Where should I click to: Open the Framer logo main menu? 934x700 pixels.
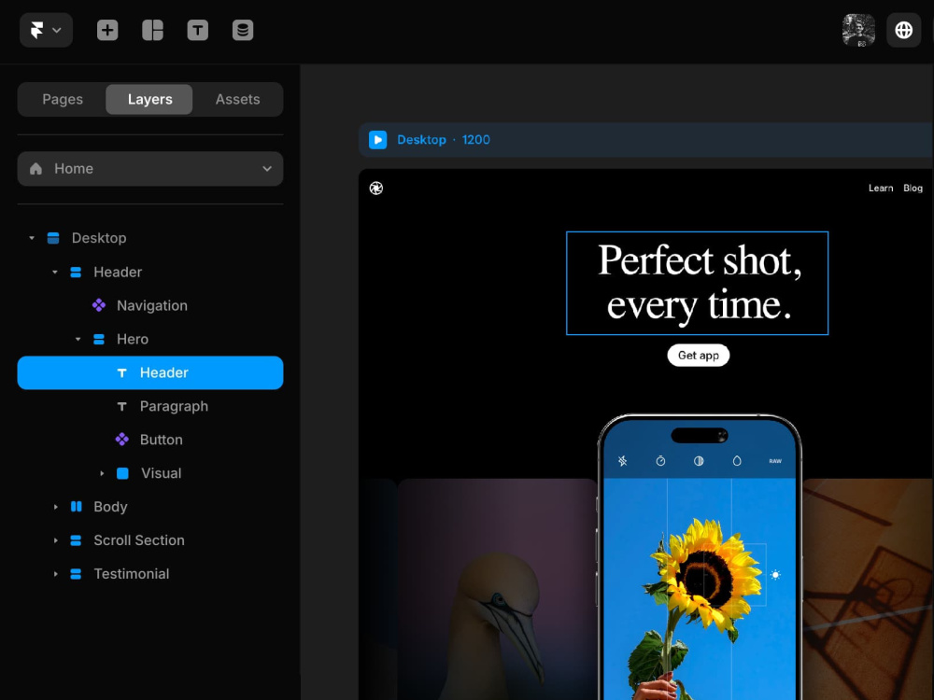[46, 30]
